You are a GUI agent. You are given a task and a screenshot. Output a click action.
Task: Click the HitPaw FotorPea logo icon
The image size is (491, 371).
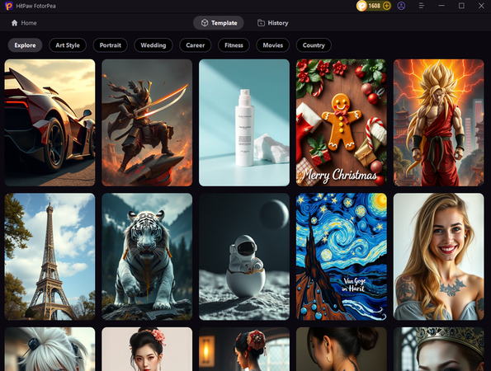click(x=9, y=6)
